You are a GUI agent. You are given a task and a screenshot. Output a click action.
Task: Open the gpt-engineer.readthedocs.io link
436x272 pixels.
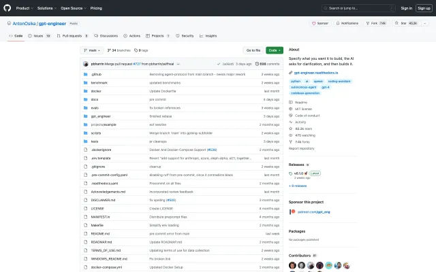[x=316, y=73]
